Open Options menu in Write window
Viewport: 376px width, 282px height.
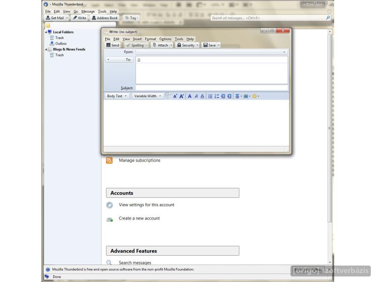(165, 39)
